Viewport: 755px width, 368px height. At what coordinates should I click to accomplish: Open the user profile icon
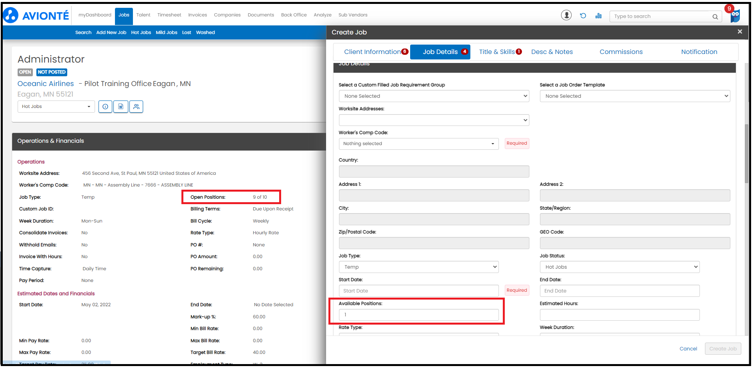click(x=566, y=15)
